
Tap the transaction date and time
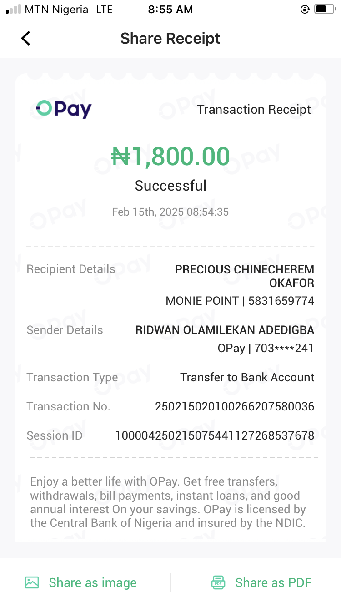tap(170, 212)
